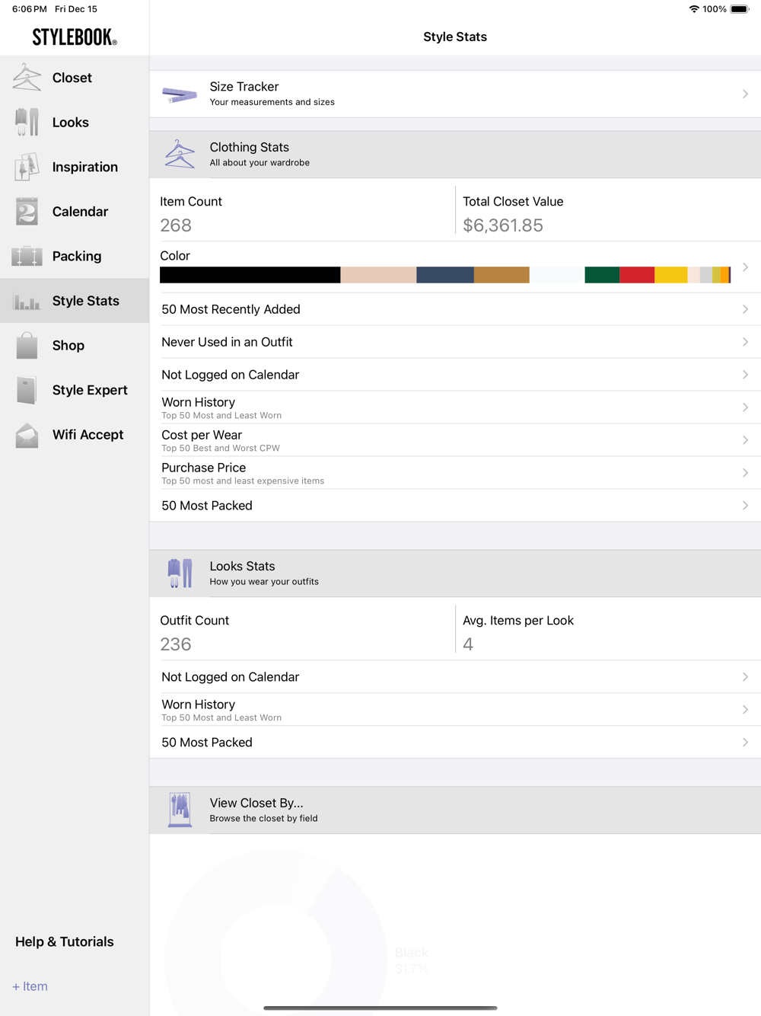Tap the Stylebook logo
761x1016 pixels.
[75, 37]
